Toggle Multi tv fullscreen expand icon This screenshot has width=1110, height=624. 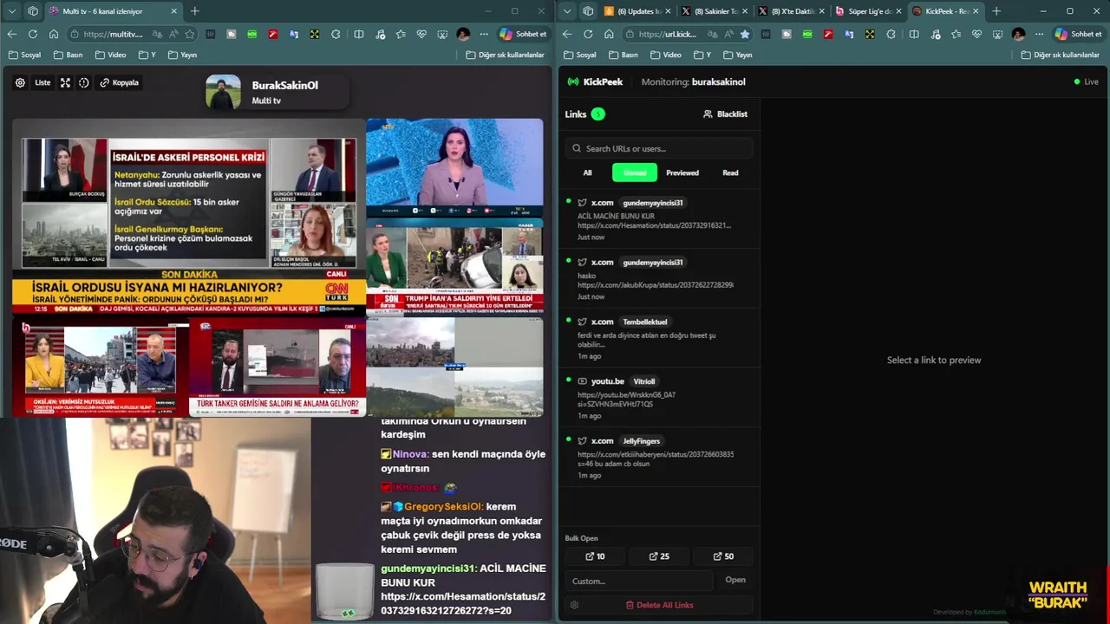[x=65, y=82]
